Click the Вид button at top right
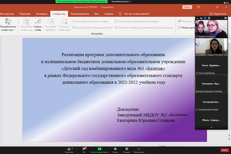 [x=226, y=3]
